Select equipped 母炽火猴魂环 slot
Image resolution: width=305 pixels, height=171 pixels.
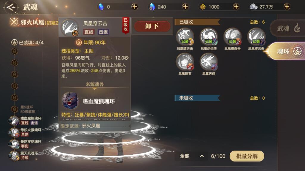pyautogui.click(x=25, y=132)
